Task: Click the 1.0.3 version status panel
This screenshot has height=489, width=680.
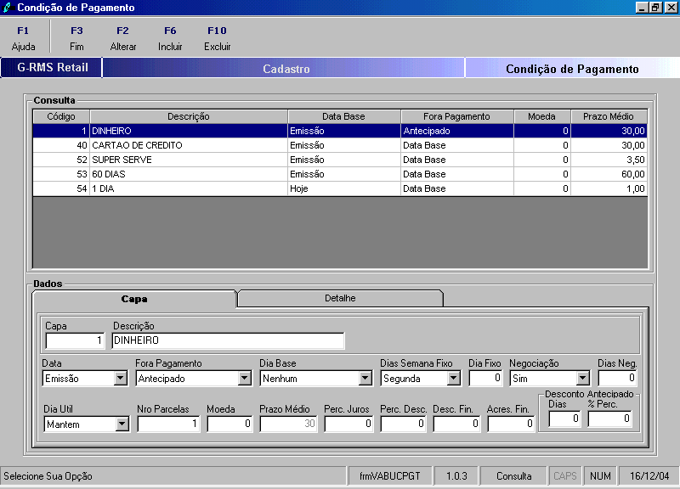Action: tap(456, 476)
